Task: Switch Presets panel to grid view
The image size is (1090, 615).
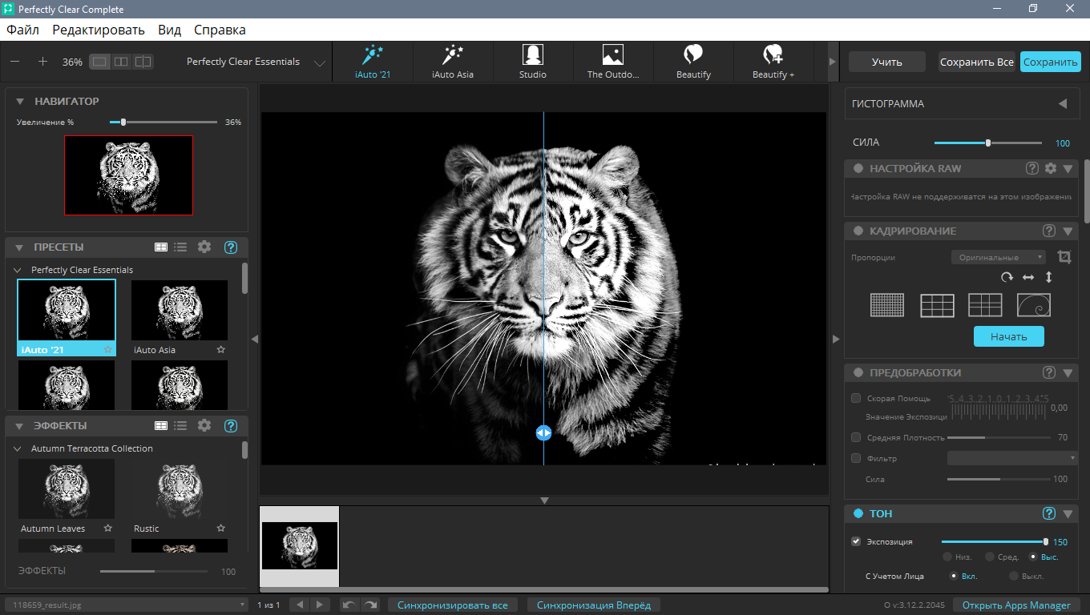Action: pos(161,247)
